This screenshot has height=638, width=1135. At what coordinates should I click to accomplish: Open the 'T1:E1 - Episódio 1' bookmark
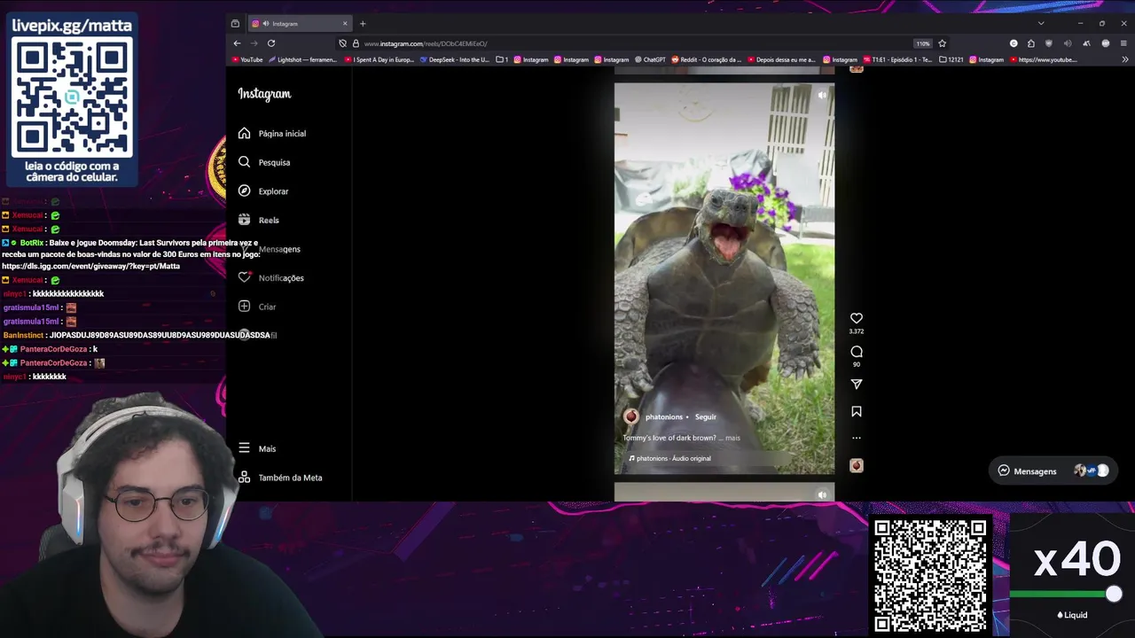pyautogui.click(x=899, y=60)
